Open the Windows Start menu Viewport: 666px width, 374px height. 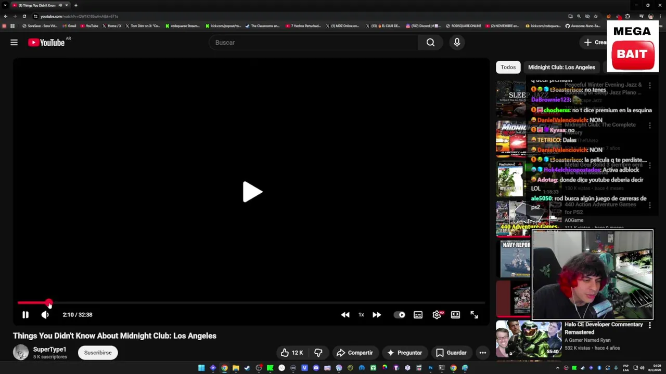coord(201,368)
